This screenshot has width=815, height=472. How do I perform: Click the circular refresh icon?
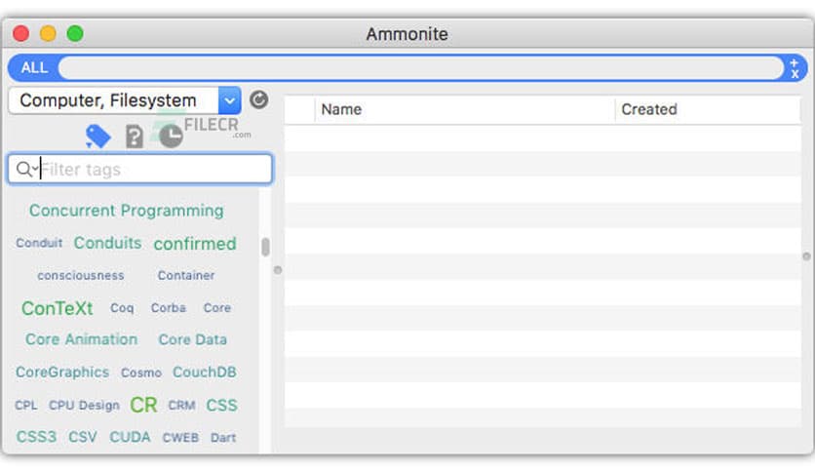[x=258, y=99]
